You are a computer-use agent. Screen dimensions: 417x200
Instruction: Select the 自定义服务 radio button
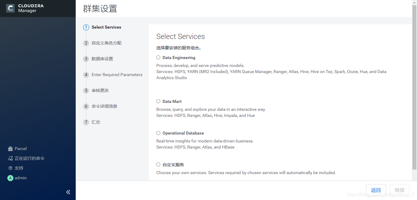(158, 164)
